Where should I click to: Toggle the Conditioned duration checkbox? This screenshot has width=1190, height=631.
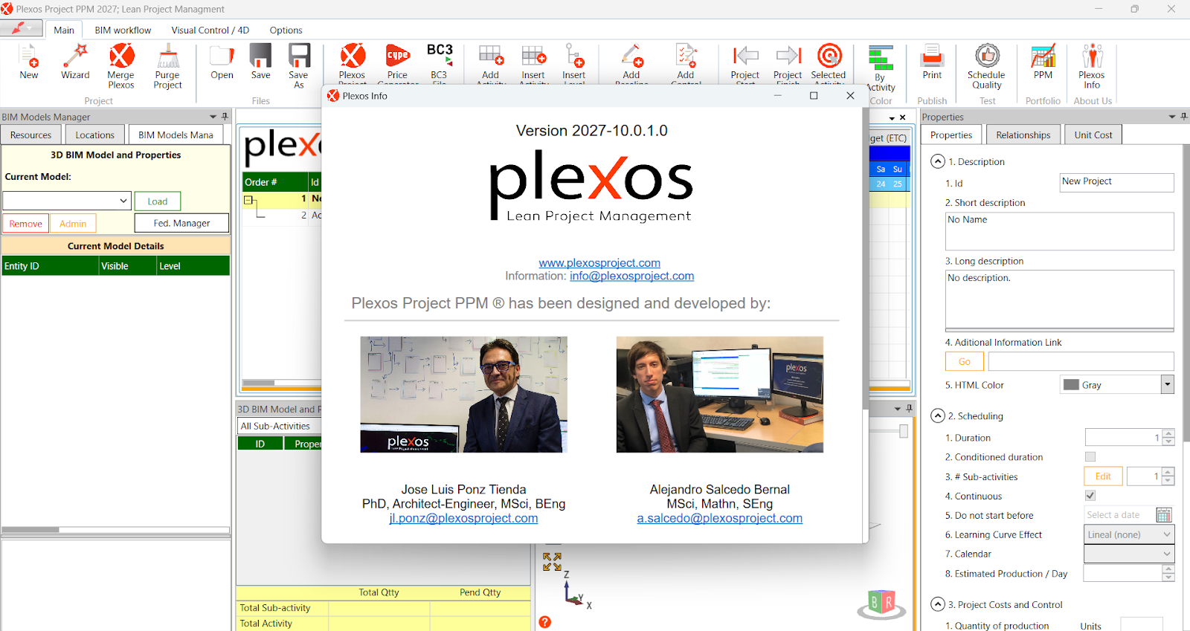coord(1090,457)
